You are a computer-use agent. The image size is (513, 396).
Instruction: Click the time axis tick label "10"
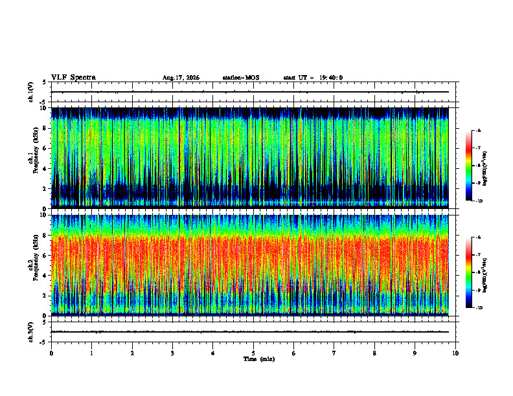click(x=455, y=353)
